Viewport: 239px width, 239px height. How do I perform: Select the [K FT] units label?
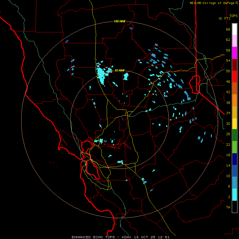(x=224, y=18)
